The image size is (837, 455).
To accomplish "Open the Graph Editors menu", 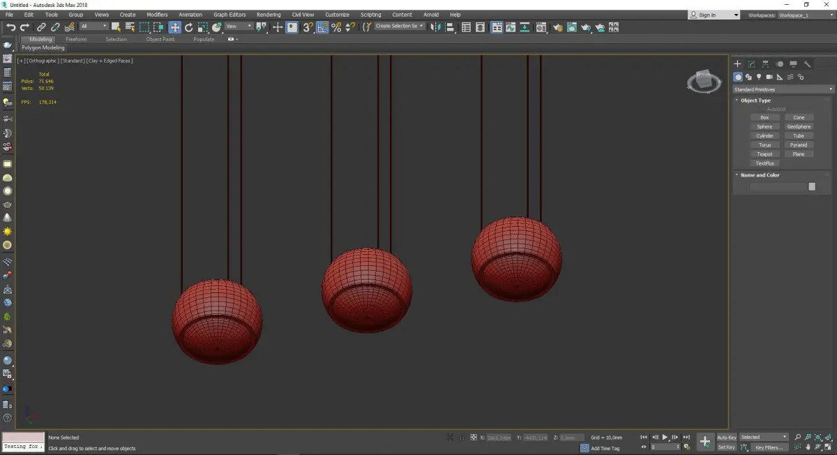I will [229, 15].
